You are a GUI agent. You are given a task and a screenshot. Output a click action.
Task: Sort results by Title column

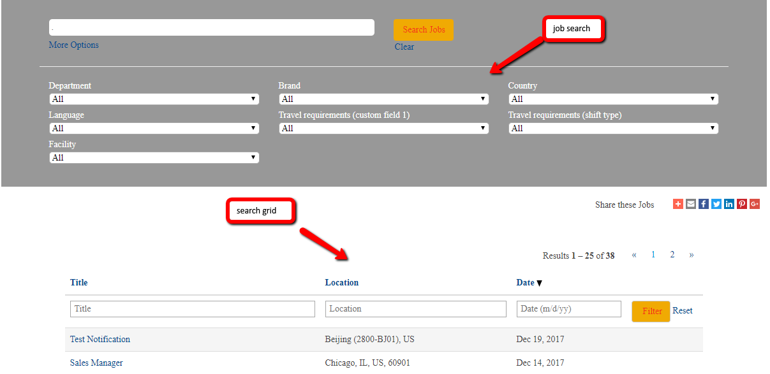pyautogui.click(x=79, y=282)
